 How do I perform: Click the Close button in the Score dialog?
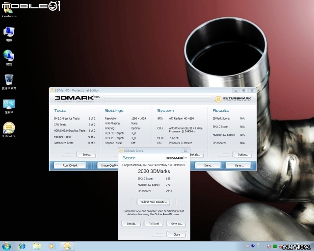177,235
